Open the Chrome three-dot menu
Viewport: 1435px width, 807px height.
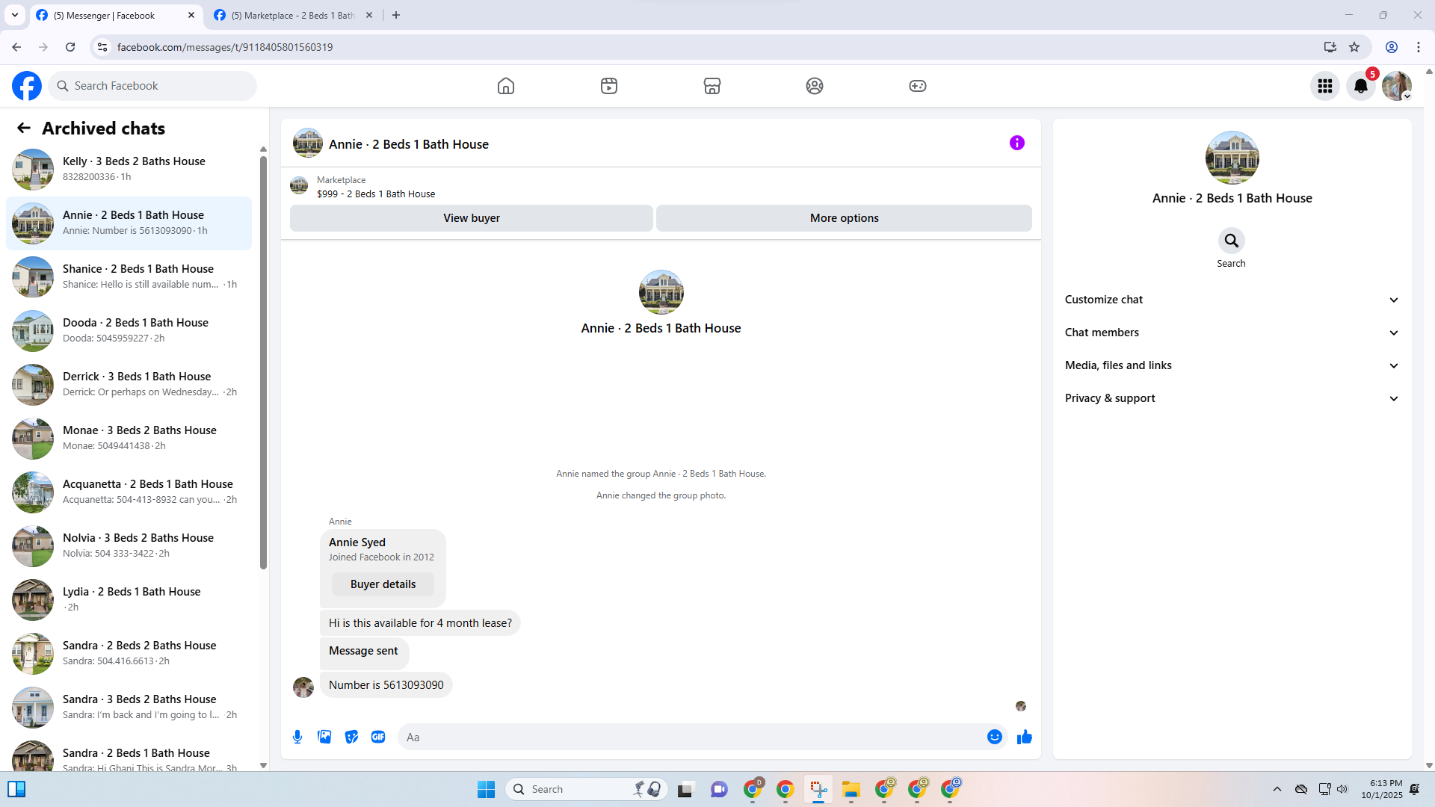point(1419,47)
